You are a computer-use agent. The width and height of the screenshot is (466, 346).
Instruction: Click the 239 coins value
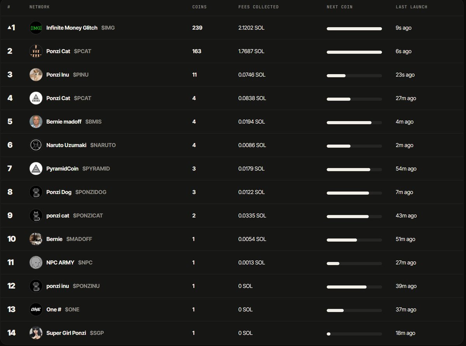point(197,28)
